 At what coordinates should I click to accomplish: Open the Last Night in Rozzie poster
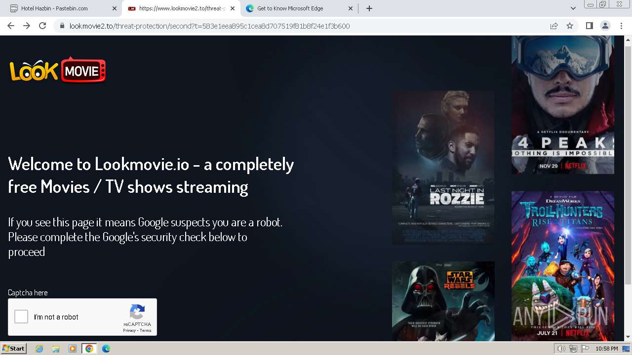point(443,167)
